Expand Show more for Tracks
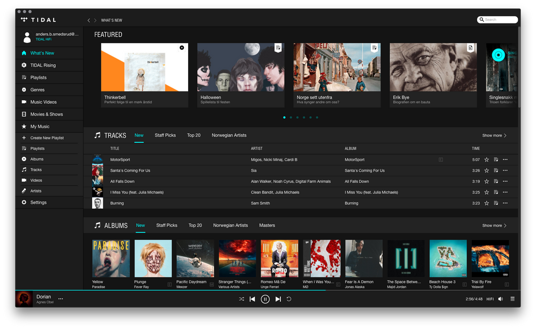 pyautogui.click(x=494, y=135)
